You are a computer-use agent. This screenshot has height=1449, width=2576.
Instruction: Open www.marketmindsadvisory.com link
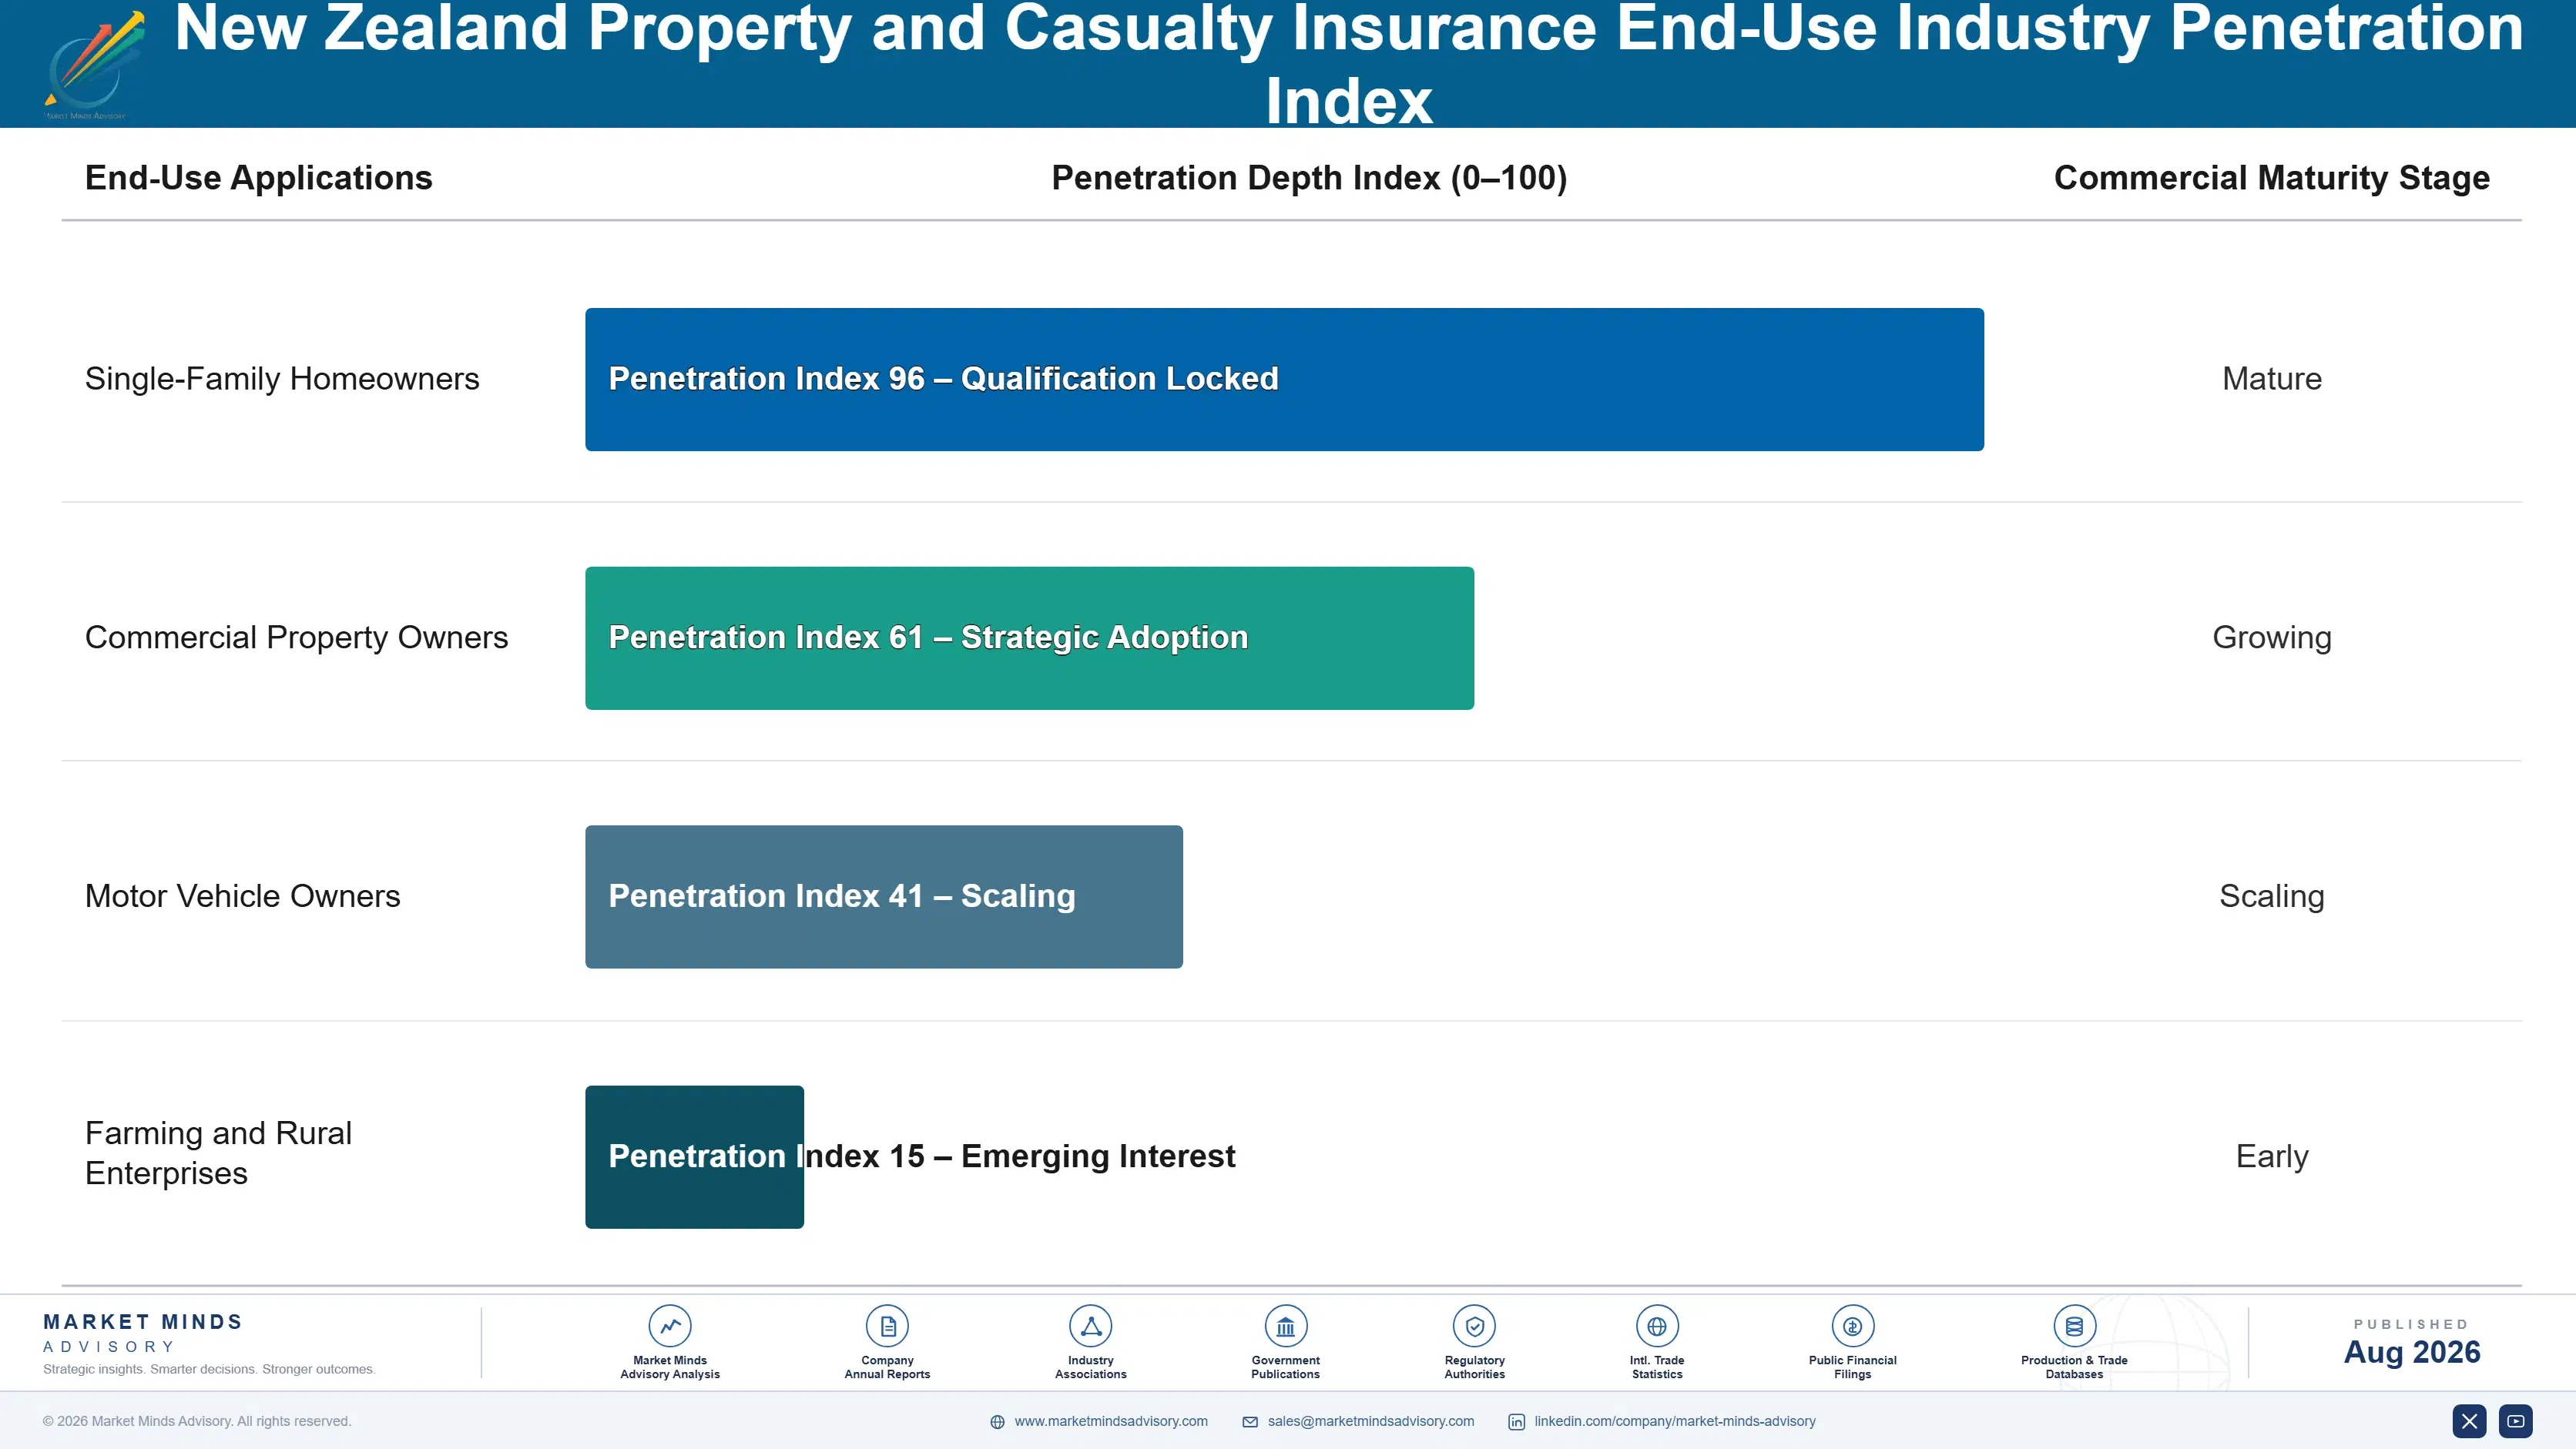point(1111,1421)
